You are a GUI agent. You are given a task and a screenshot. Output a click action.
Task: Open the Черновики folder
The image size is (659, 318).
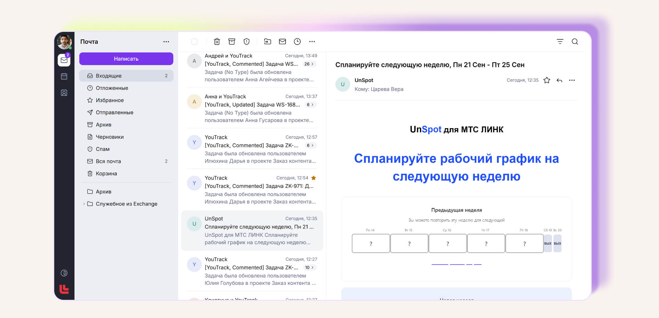pos(126,137)
